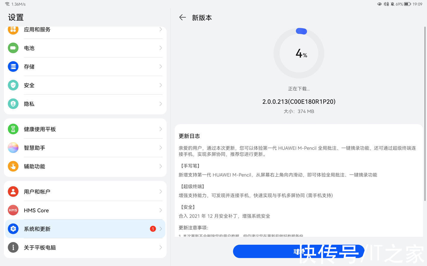Tap the 【超级终端】 section heading

point(192,186)
